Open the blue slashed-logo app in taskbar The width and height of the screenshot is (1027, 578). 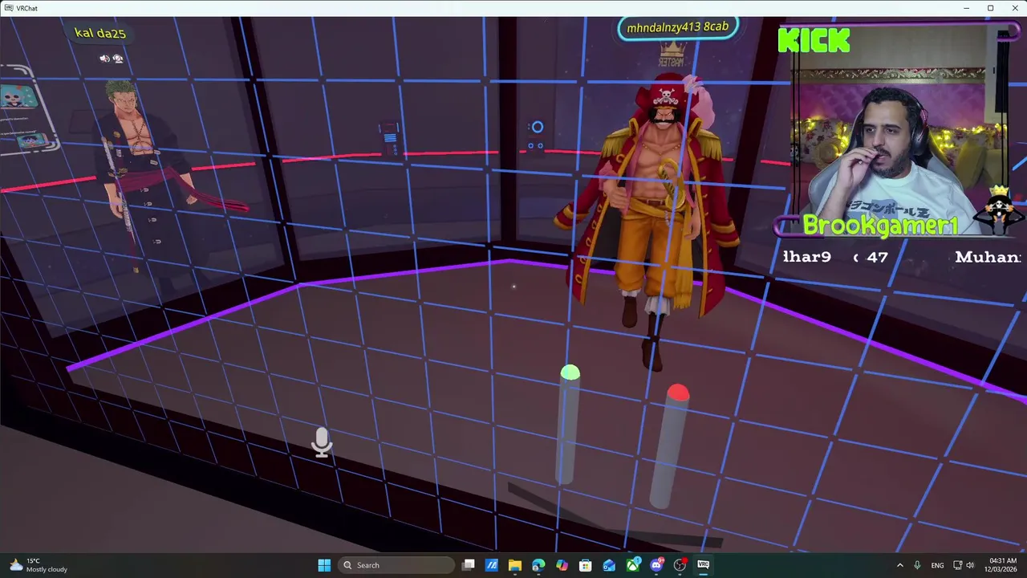pyautogui.click(x=492, y=565)
